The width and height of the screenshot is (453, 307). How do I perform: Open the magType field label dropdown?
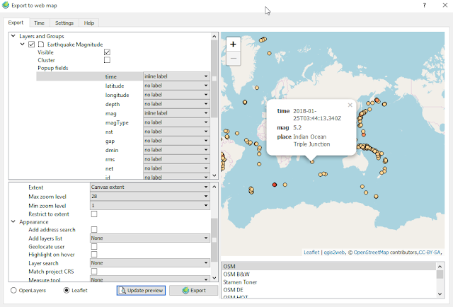click(x=176, y=122)
